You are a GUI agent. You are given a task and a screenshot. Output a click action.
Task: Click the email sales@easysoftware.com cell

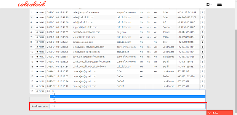tap(94, 12)
